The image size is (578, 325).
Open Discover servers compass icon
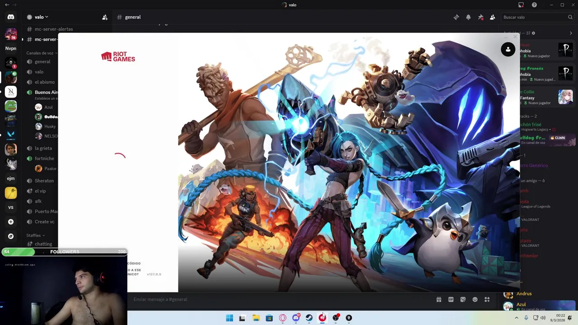pyautogui.click(x=11, y=236)
